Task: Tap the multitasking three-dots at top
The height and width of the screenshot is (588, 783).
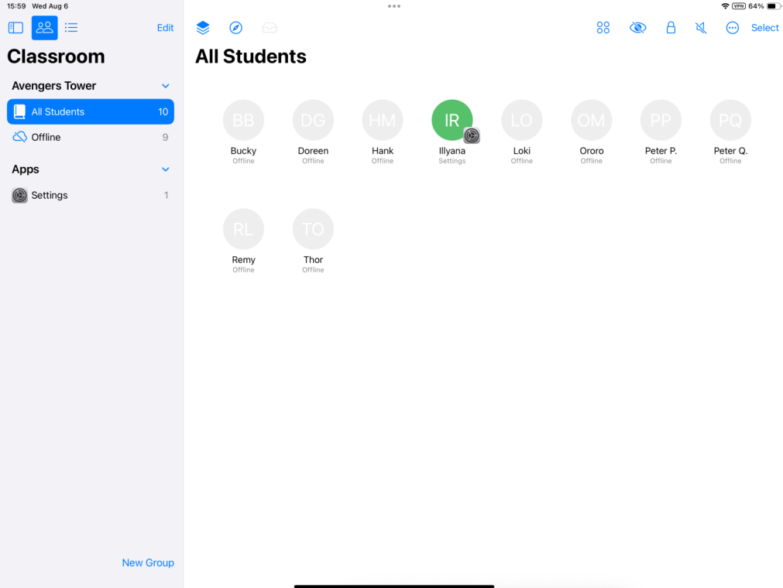Action: (394, 6)
